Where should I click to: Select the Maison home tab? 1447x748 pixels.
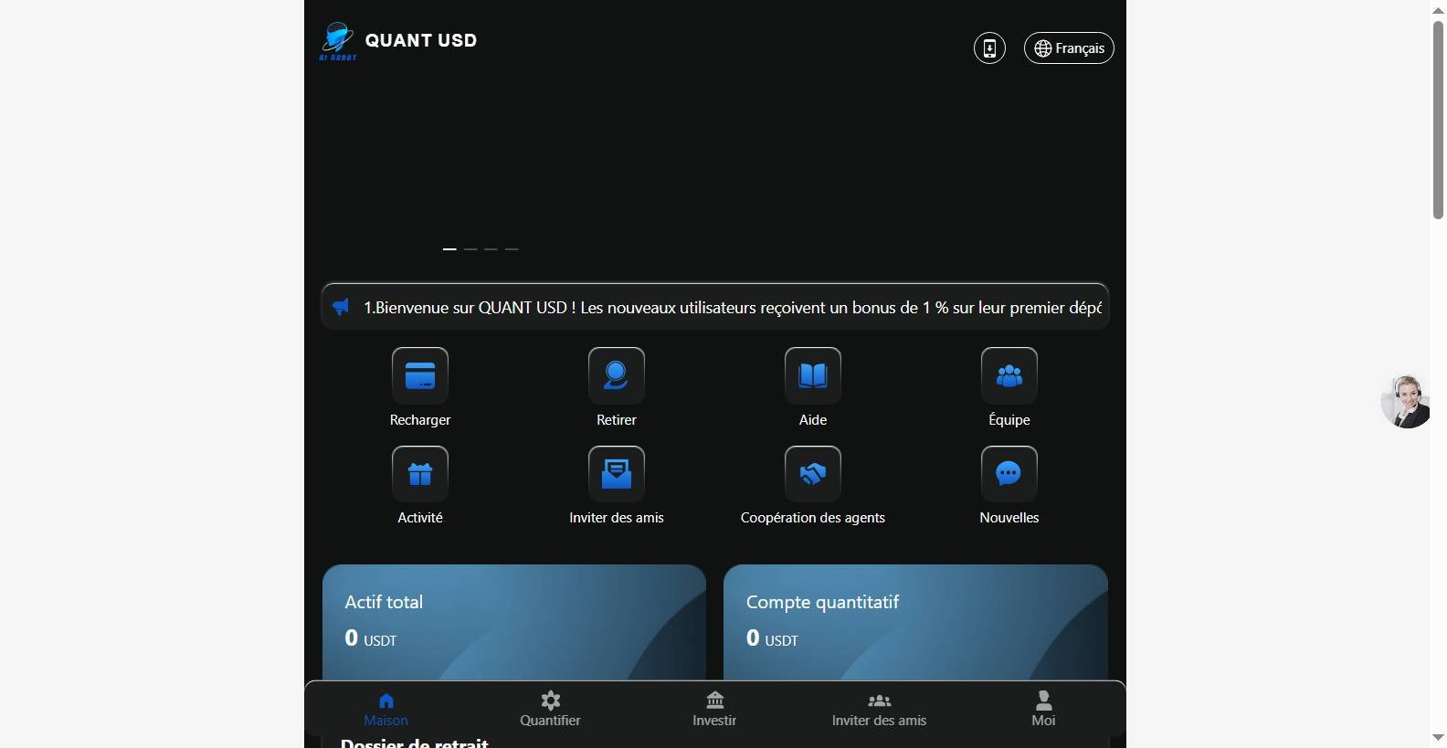(x=386, y=709)
